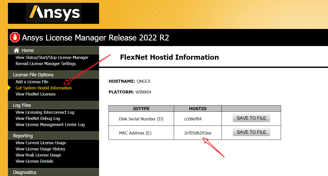Click the red stop-hand status icon

point(15,37)
